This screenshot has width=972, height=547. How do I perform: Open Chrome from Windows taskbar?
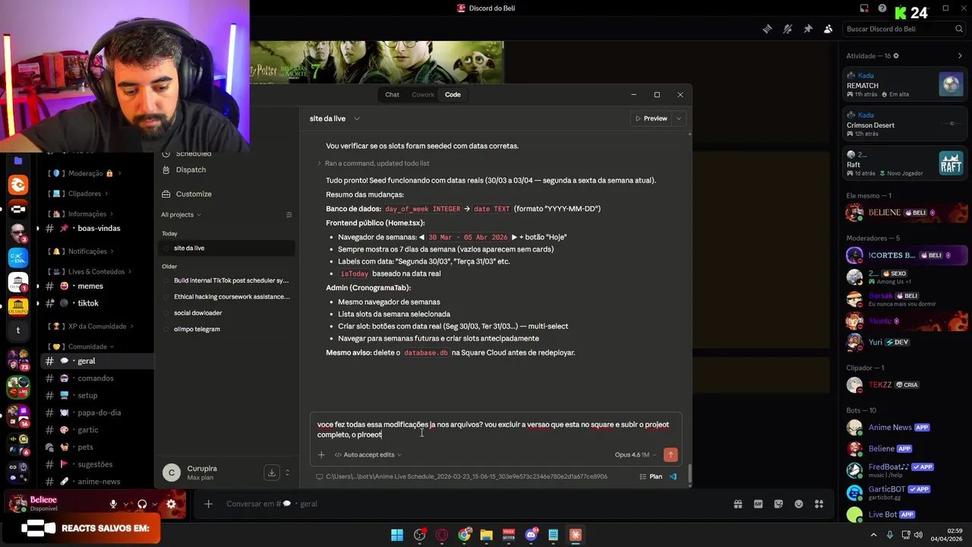pyautogui.click(x=464, y=535)
